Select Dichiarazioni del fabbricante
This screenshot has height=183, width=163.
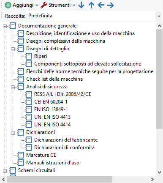[x=66, y=140]
